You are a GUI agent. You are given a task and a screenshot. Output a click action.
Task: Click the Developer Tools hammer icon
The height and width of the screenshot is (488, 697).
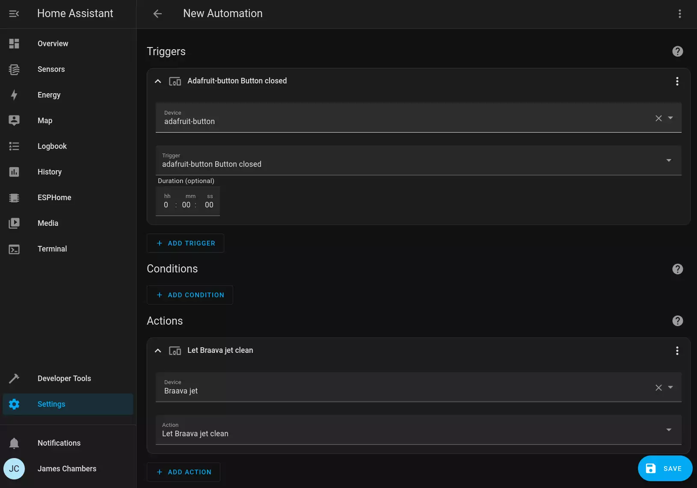14,379
